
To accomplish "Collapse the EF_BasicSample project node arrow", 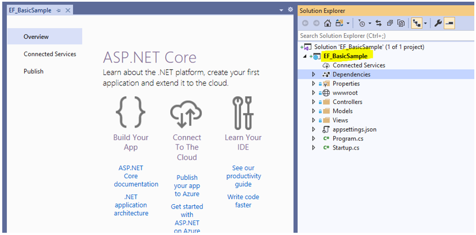I will (x=305, y=56).
